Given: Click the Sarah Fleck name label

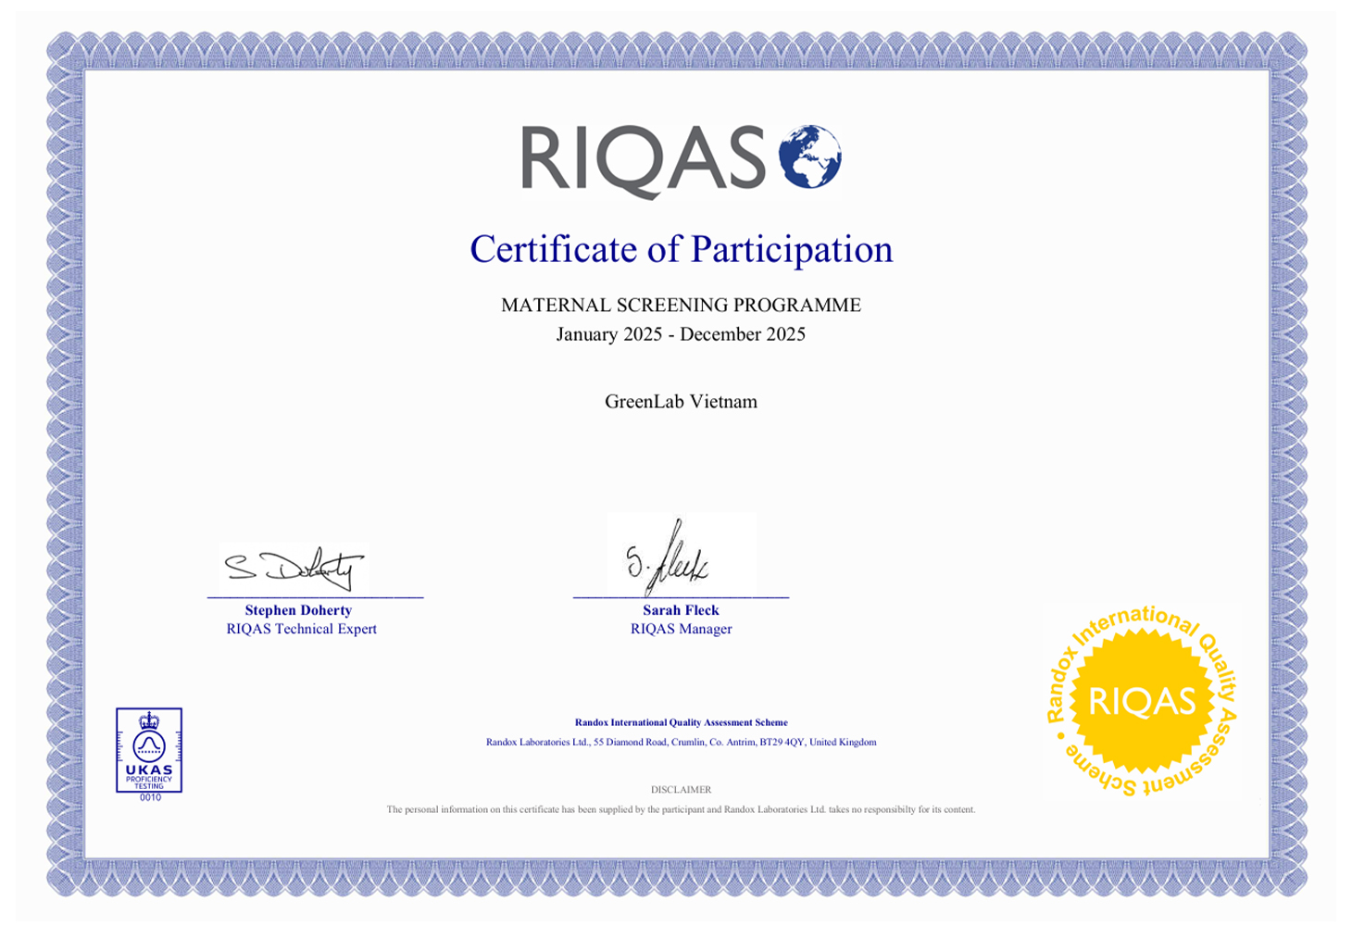Looking at the screenshot, I should click(682, 610).
